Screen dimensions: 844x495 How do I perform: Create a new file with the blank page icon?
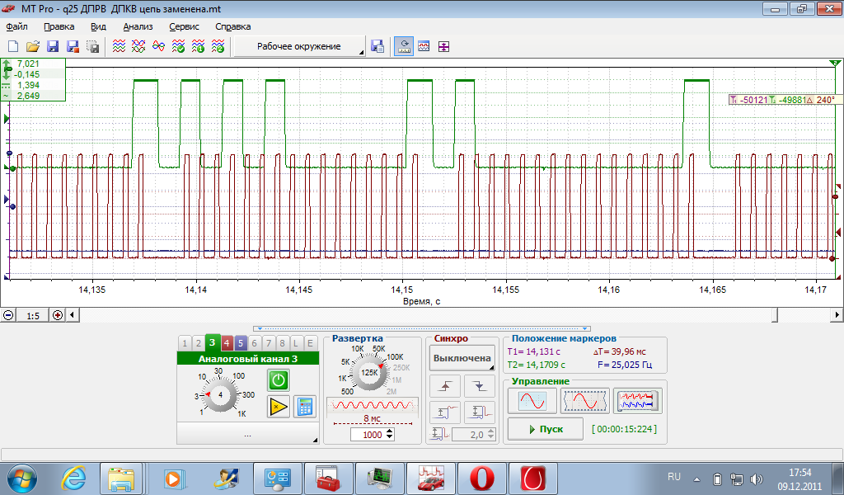[x=13, y=47]
